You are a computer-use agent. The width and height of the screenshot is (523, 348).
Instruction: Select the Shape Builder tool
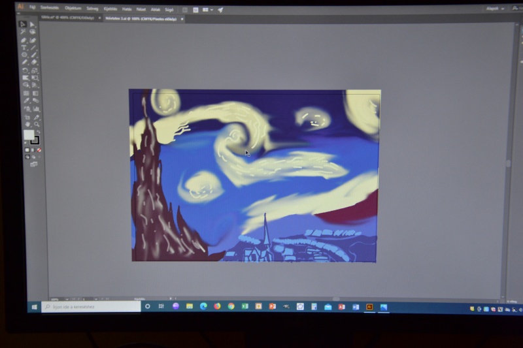point(25,85)
